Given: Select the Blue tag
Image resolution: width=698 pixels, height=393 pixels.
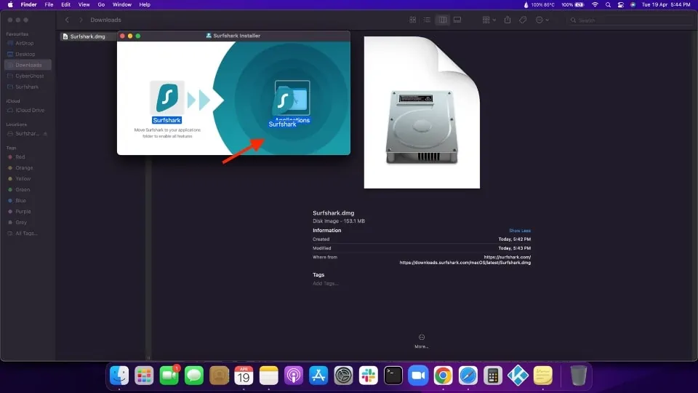Looking at the screenshot, I should pos(28,201).
